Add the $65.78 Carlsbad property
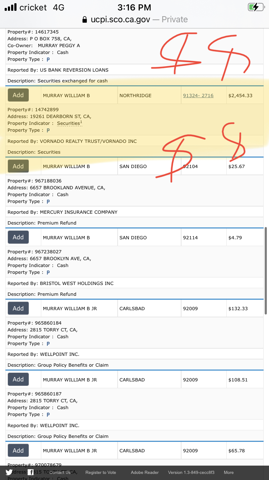This screenshot has width=269, height=480. point(18,450)
